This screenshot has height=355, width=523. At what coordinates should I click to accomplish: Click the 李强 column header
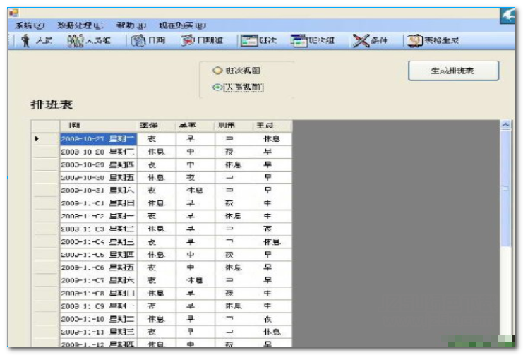[156, 126]
